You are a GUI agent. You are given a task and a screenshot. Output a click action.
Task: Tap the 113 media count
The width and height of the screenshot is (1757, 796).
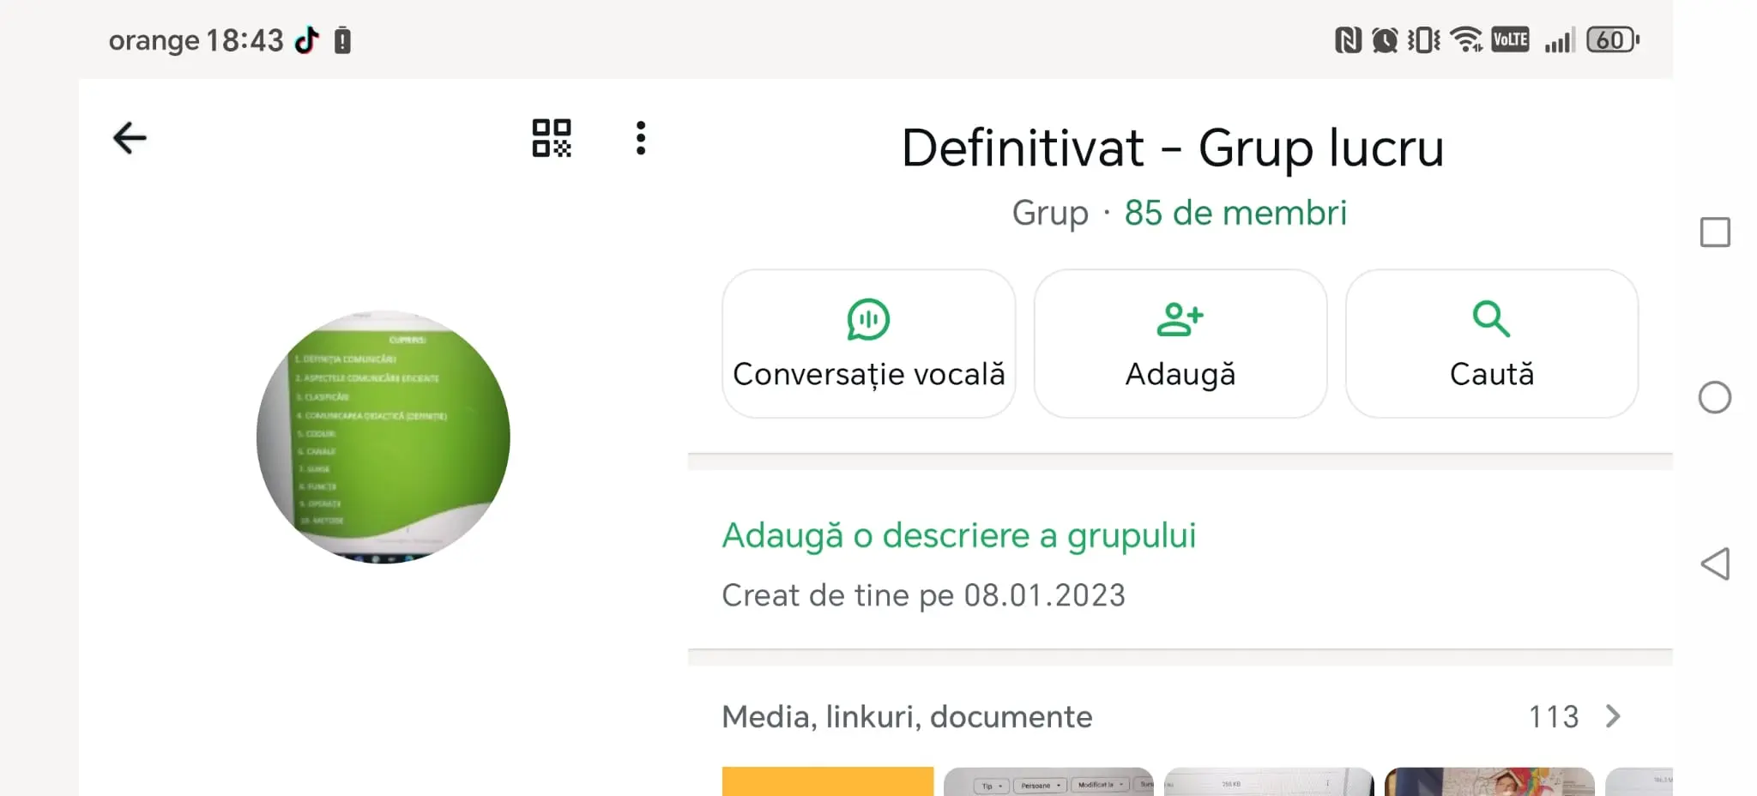[1554, 716]
